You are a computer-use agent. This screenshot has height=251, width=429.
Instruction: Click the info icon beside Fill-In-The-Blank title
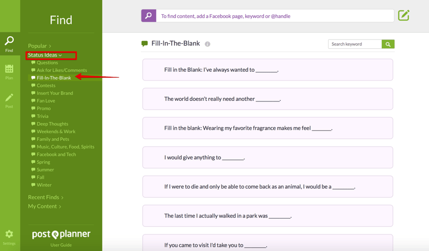click(x=207, y=44)
